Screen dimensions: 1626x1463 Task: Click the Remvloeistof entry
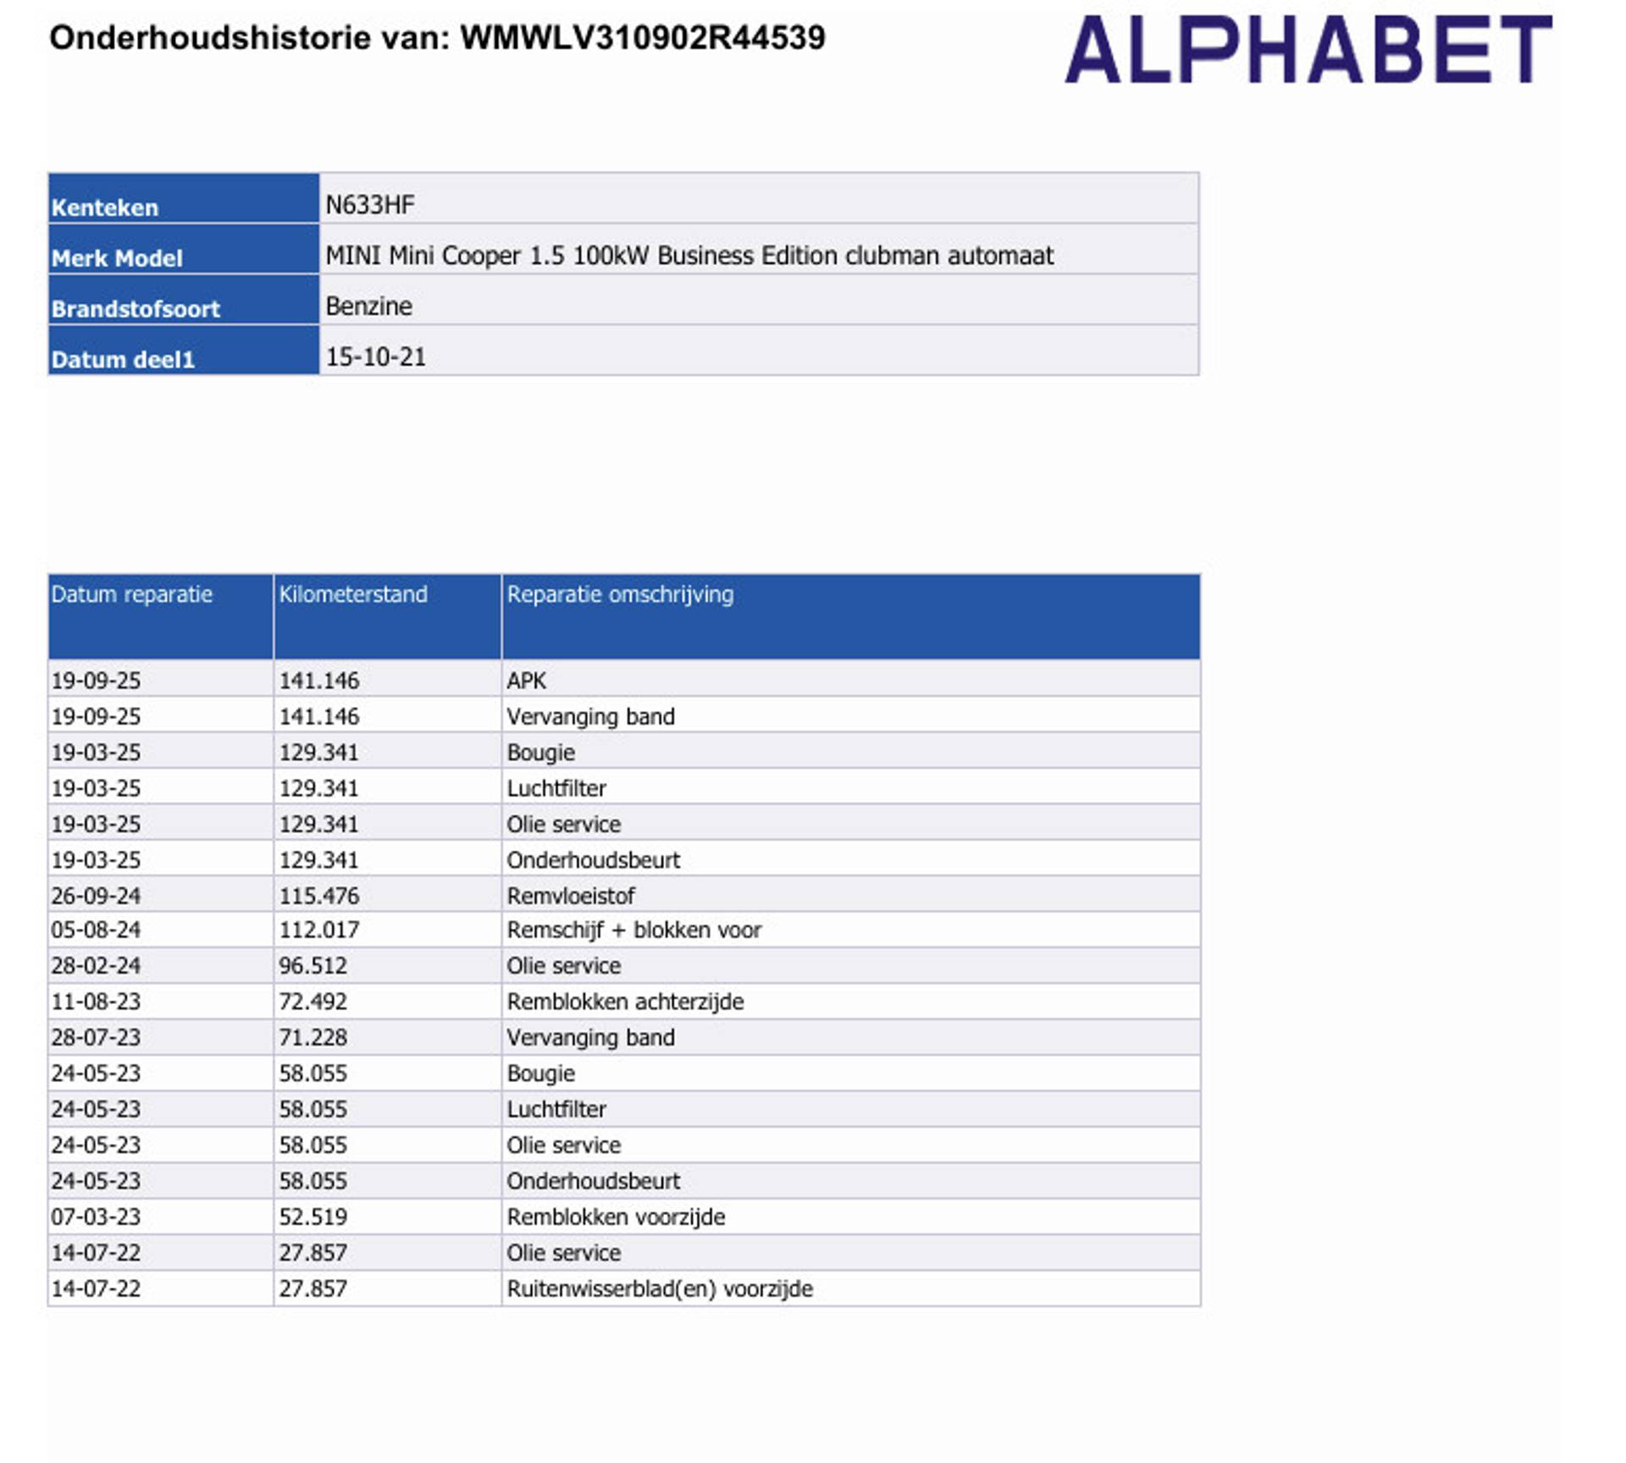571,896
